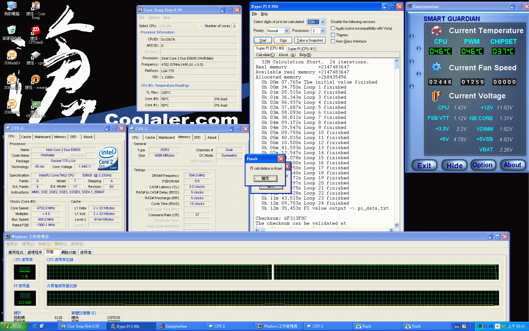This screenshot has height=331, width=529.
Task: Click the Super PI log horizontal scrollbar
Action: click(324, 230)
